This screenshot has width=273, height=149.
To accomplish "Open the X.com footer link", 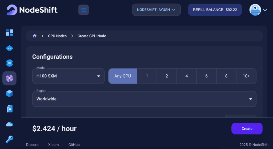I will pos(53,145).
